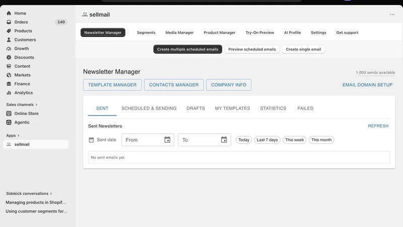Click Preview scheduled emails button

click(252, 49)
